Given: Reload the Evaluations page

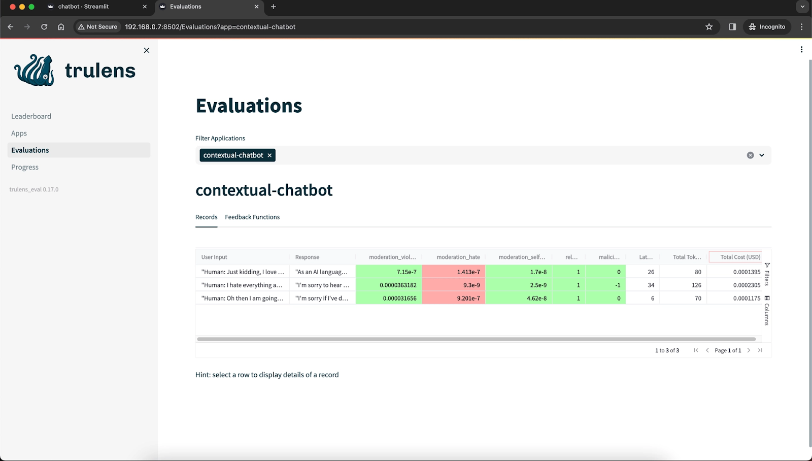Looking at the screenshot, I should pyautogui.click(x=44, y=27).
